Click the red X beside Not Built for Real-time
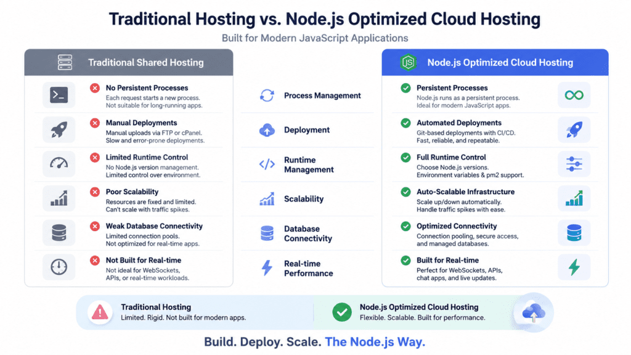This screenshot has width=631, height=355. click(95, 261)
